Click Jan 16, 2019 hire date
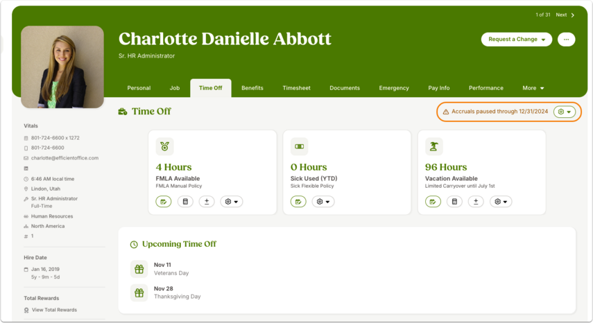This screenshot has height=323, width=593. 45,270
